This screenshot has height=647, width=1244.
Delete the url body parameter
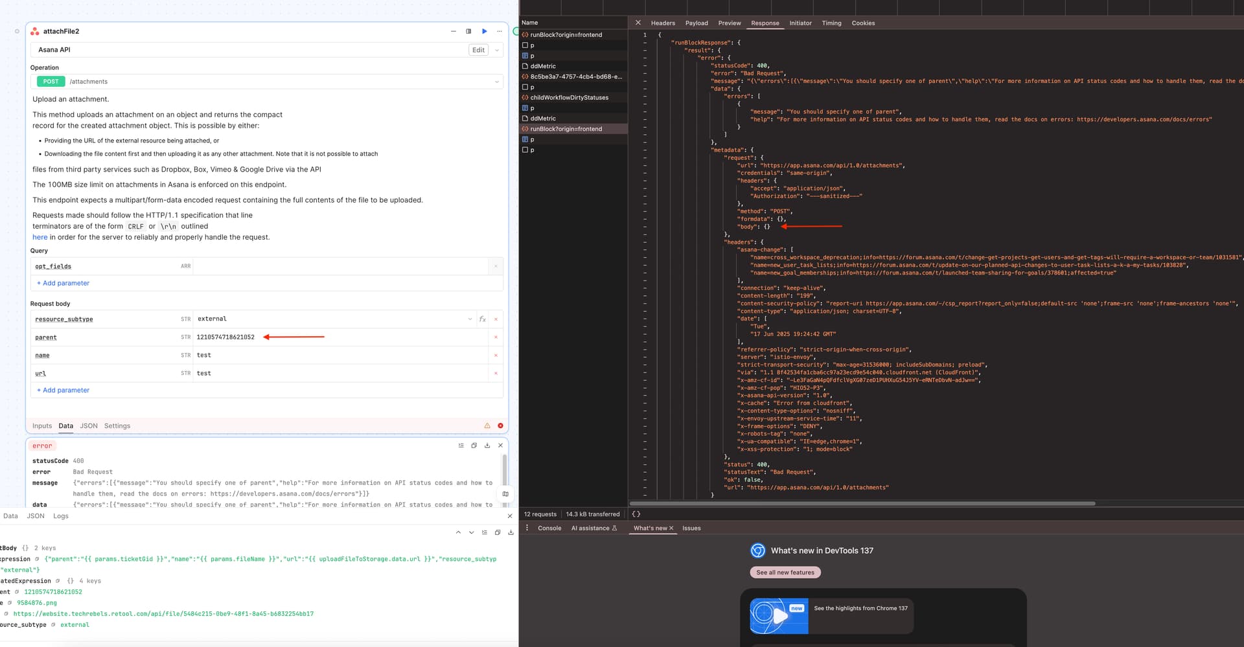496,374
